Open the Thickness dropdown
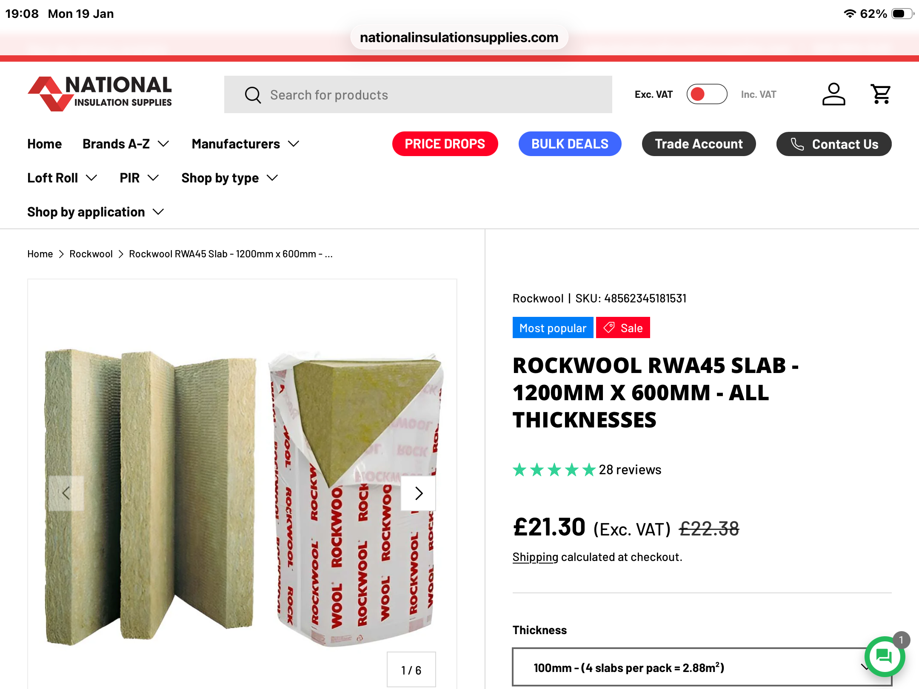Viewport: 919px width, 689px height. 702,667
